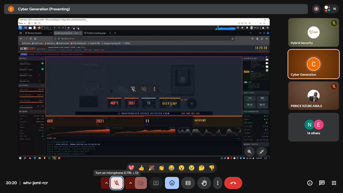The width and height of the screenshot is (343, 193).
Task: Send the party popper reaction
Action: tap(151, 168)
